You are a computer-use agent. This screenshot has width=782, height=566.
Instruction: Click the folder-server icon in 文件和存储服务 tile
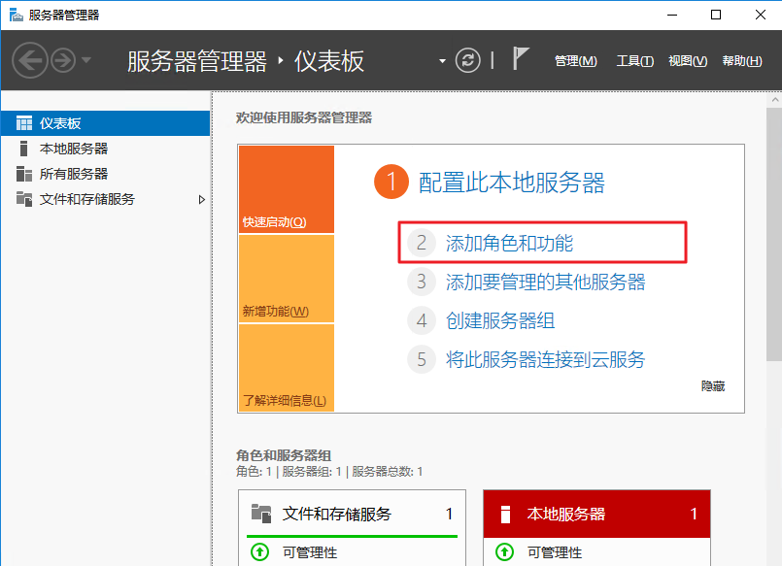pyautogui.click(x=261, y=514)
